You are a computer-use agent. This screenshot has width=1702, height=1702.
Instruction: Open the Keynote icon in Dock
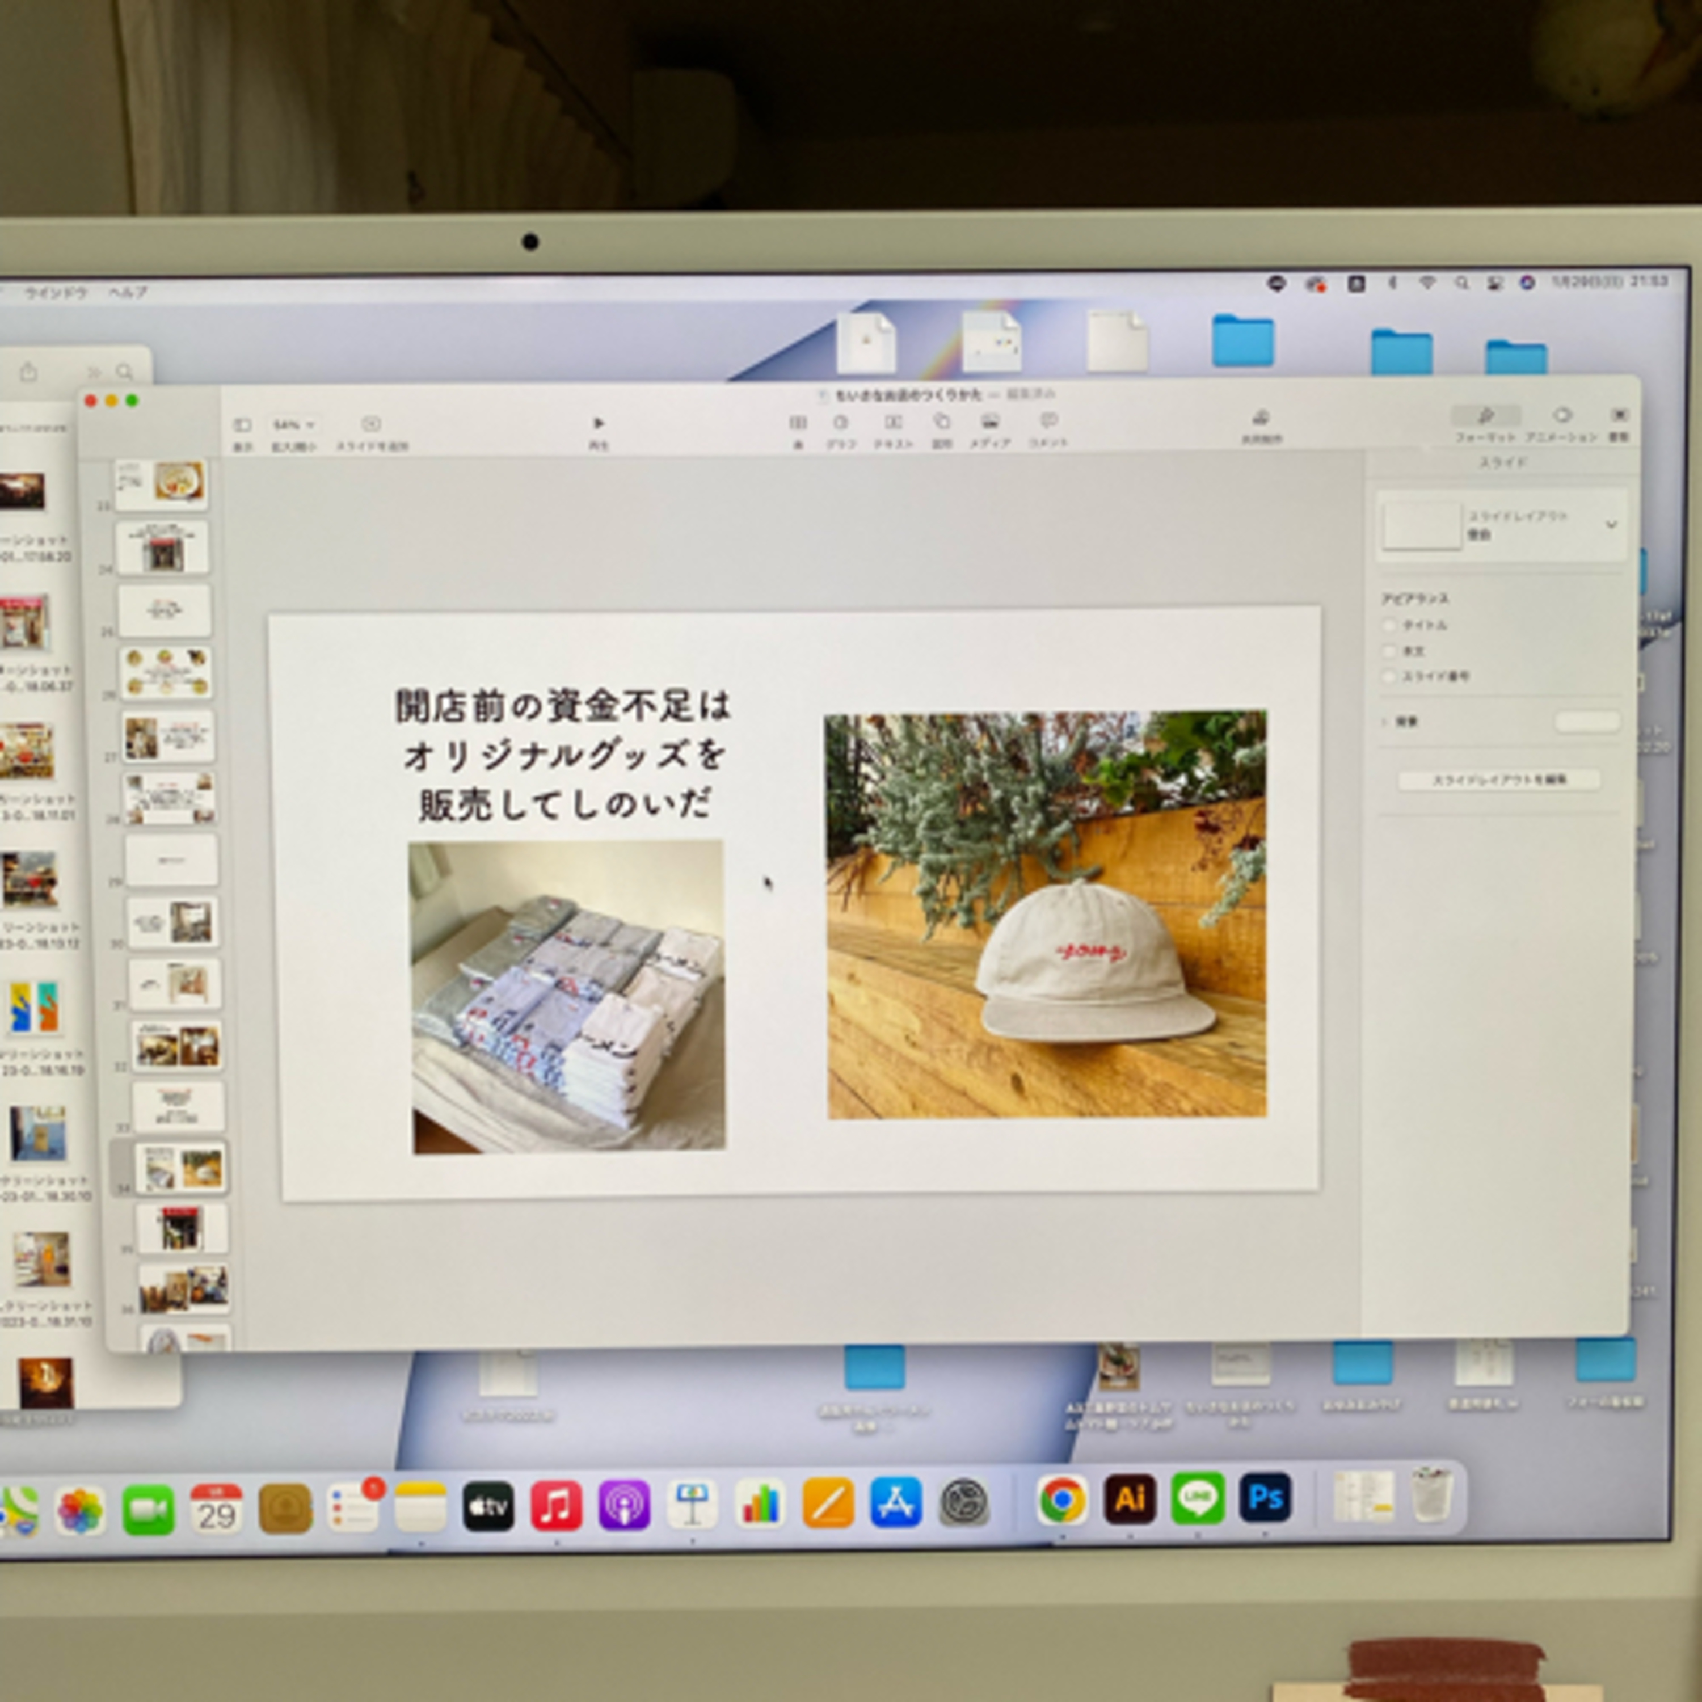692,1505
